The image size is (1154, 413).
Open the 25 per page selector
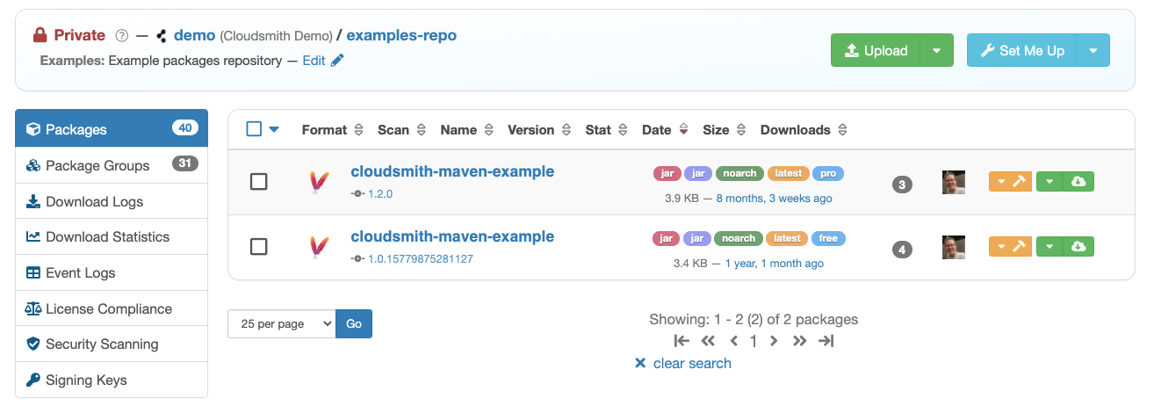[281, 323]
